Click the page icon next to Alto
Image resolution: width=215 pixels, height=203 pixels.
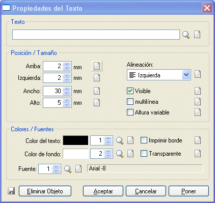click(x=97, y=103)
